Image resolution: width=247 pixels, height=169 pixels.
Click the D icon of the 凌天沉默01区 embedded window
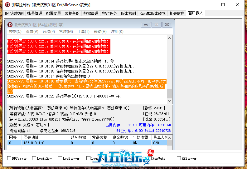10,25
